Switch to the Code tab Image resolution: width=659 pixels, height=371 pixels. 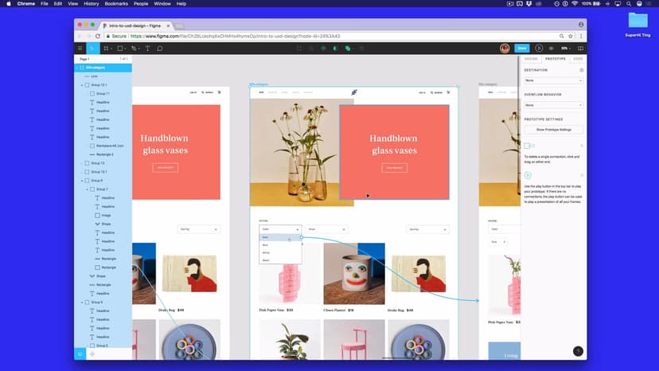pyautogui.click(x=578, y=59)
